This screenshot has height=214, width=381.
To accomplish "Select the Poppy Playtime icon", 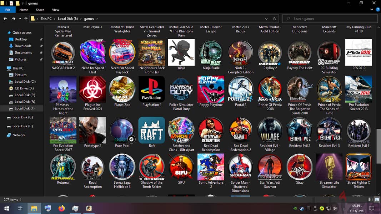I will 211,89.
